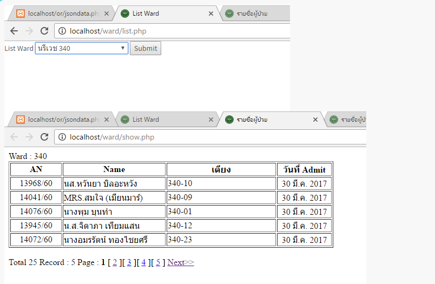Go to page 3 of records
This screenshot has height=284, width=435.
point(129,262)
